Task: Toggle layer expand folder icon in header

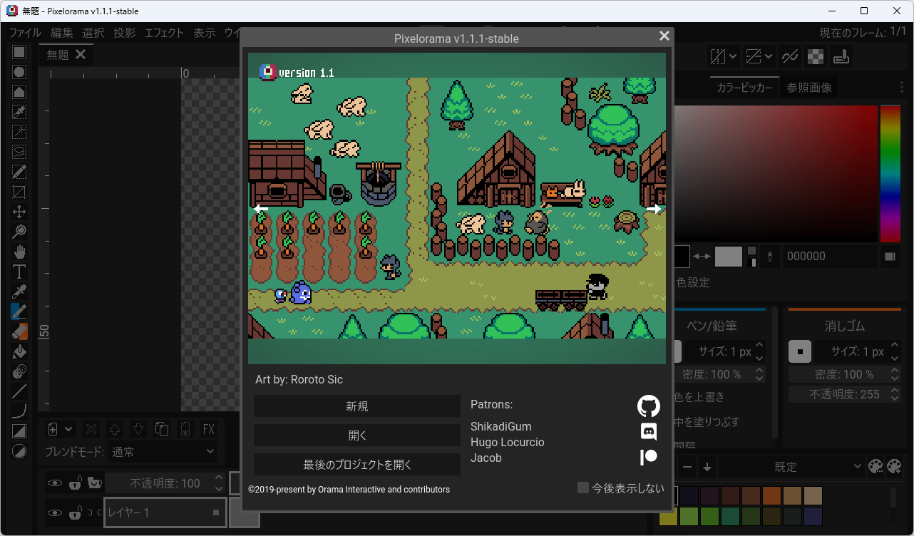Action: [x=94, y=484]
